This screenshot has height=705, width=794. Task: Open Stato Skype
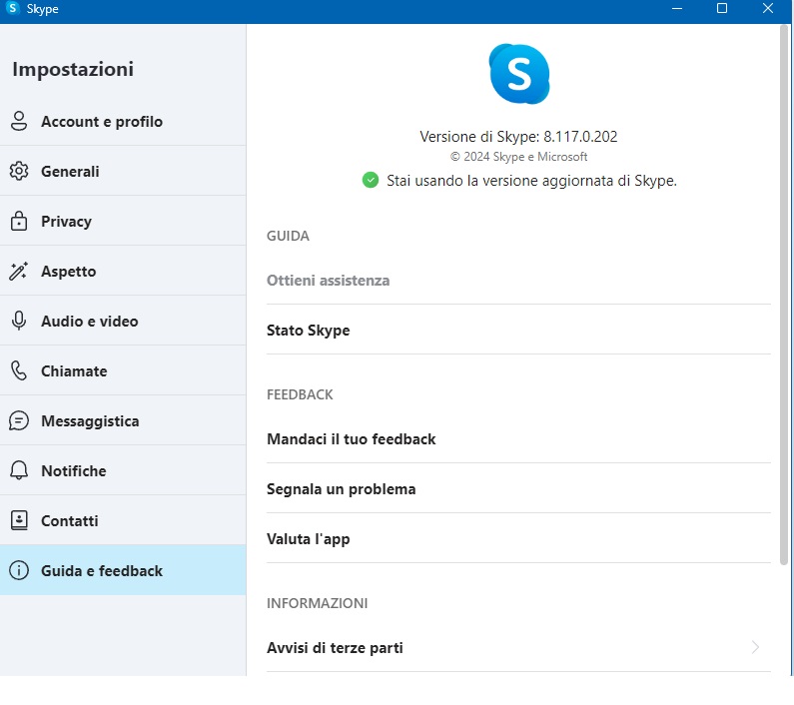pyautogui.click(x=518, y=330)
